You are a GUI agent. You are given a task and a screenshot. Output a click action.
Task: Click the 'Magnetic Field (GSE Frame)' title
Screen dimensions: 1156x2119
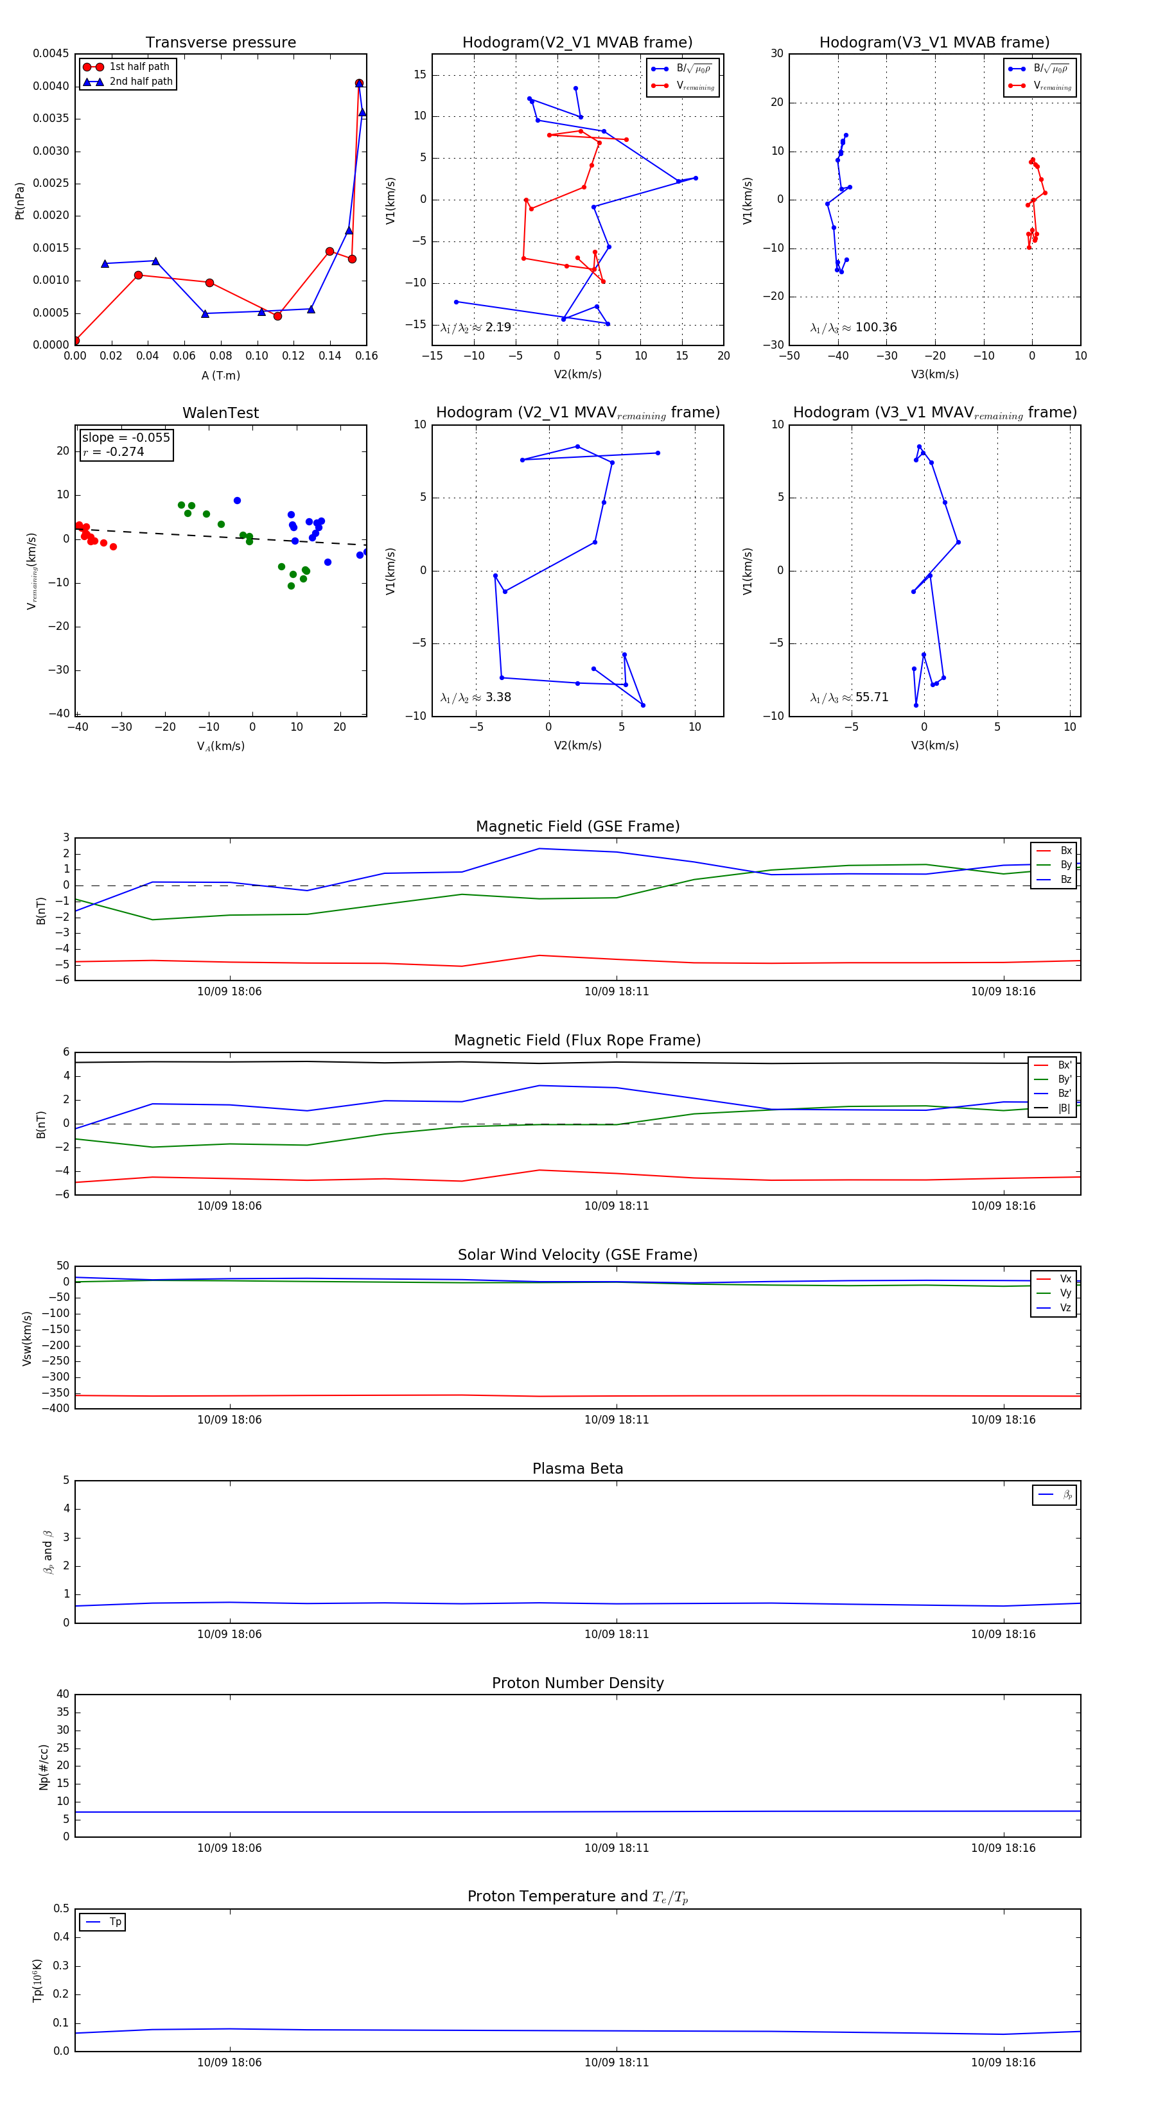[x=577, y=826]
